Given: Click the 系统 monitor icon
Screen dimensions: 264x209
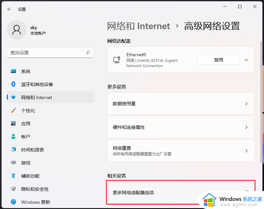Looking at the screenshot, I should 13,71.
